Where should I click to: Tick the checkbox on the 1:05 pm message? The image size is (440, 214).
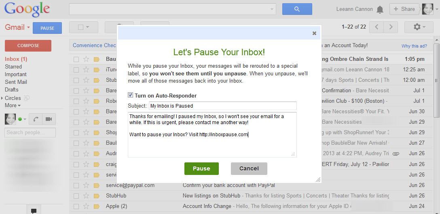coord(76,59)
